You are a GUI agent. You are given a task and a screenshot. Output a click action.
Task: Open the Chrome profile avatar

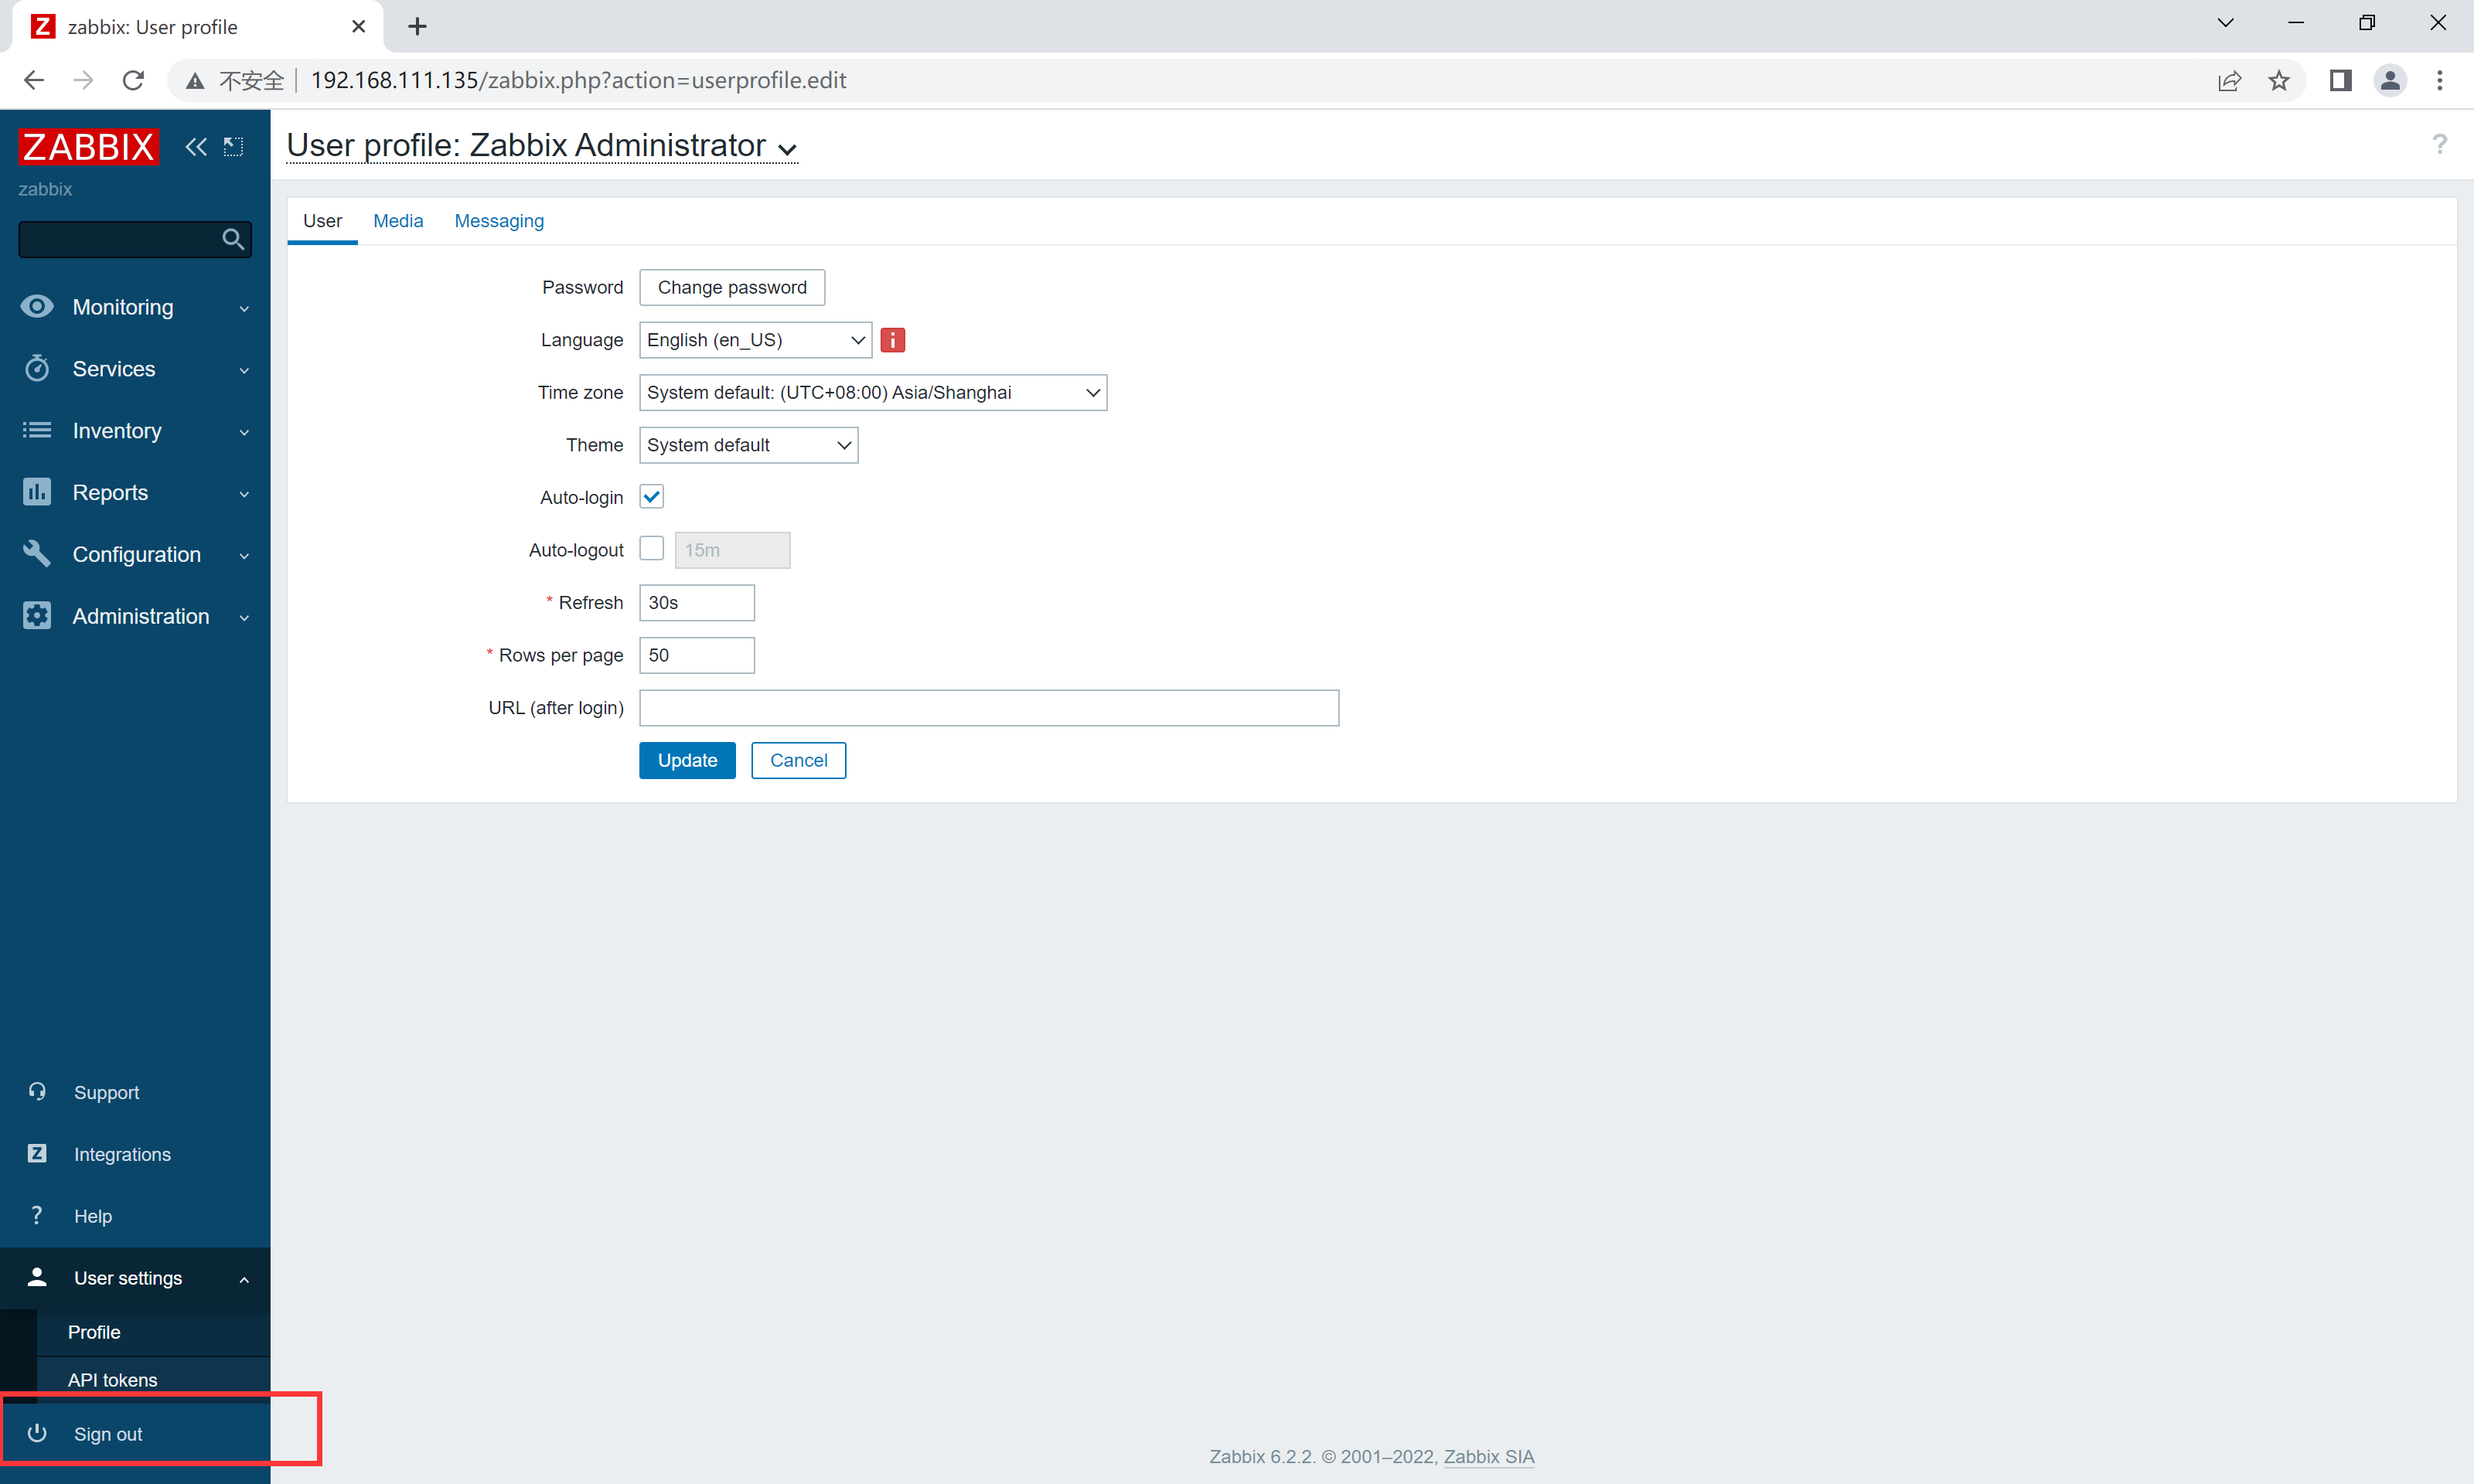click(2390, 80)
